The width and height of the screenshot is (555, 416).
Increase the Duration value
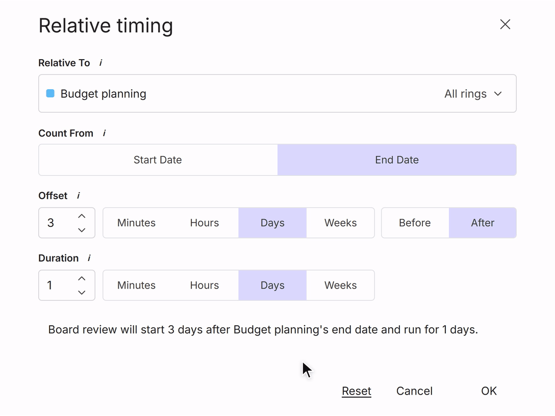[x=82, y=279]
